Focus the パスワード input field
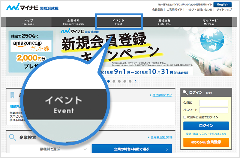Screen dimensions: 240x158 coord(214,110)
